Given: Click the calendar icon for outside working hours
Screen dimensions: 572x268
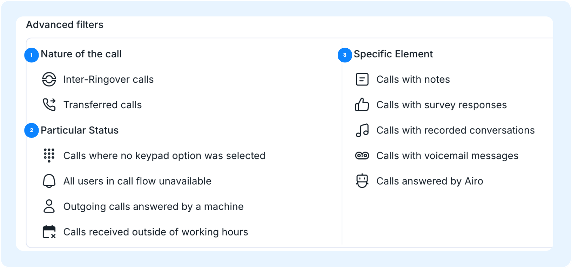Looking at the screenshot, I should pos(49,232).
